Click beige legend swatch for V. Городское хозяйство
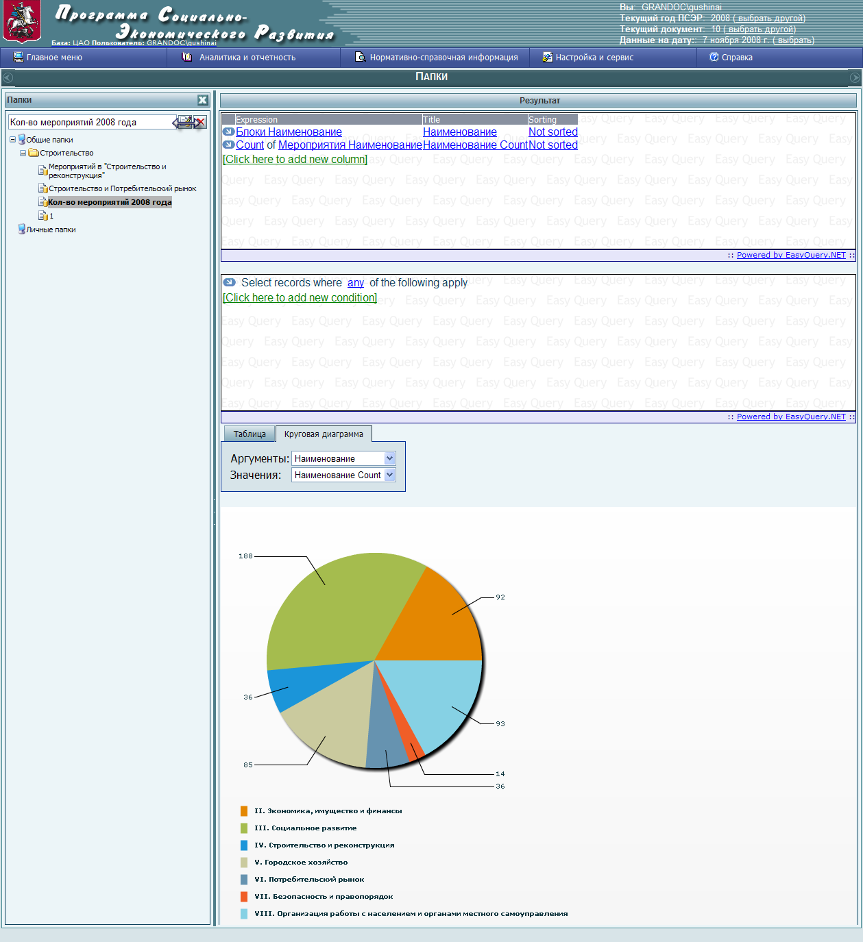 244,863
